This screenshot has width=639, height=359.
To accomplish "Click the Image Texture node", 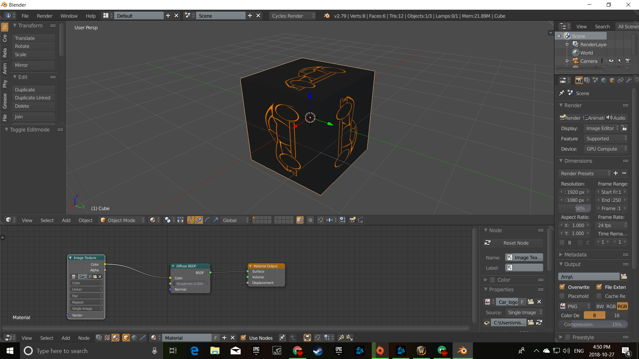I will coord(86,257).
